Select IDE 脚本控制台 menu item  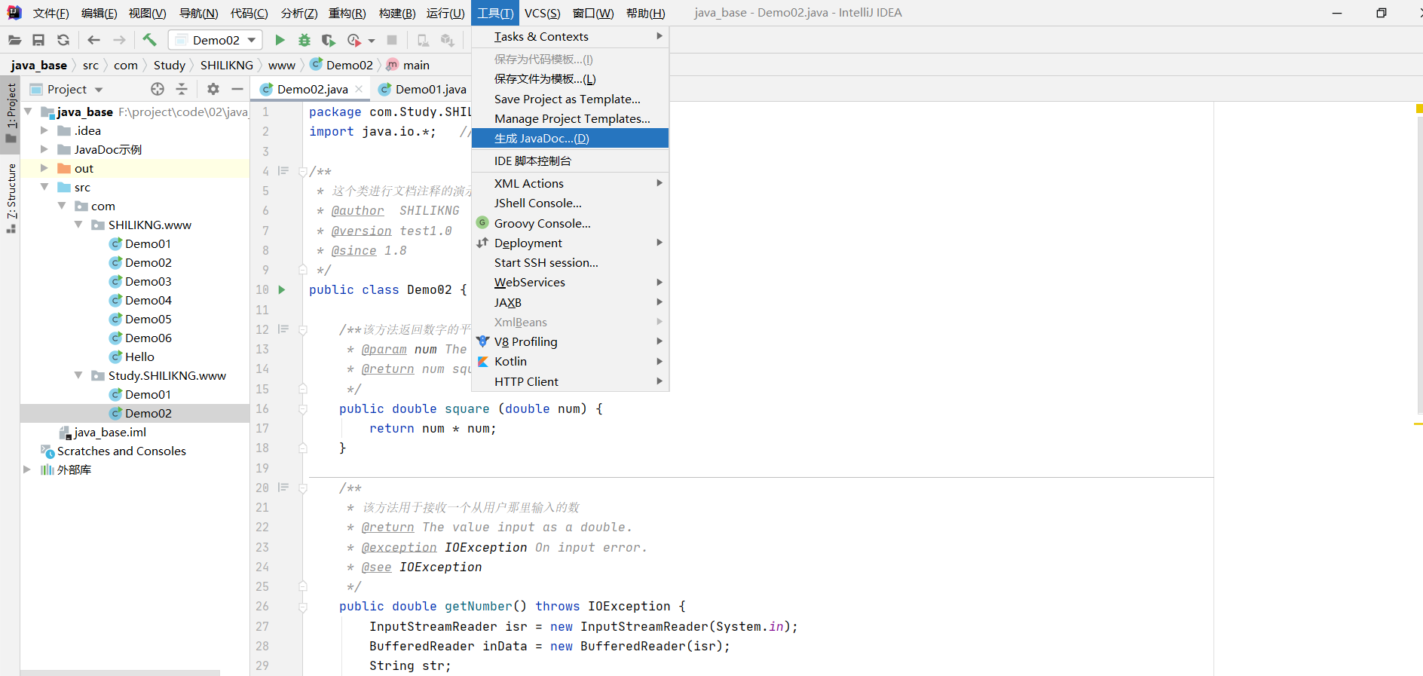(570, 161)
